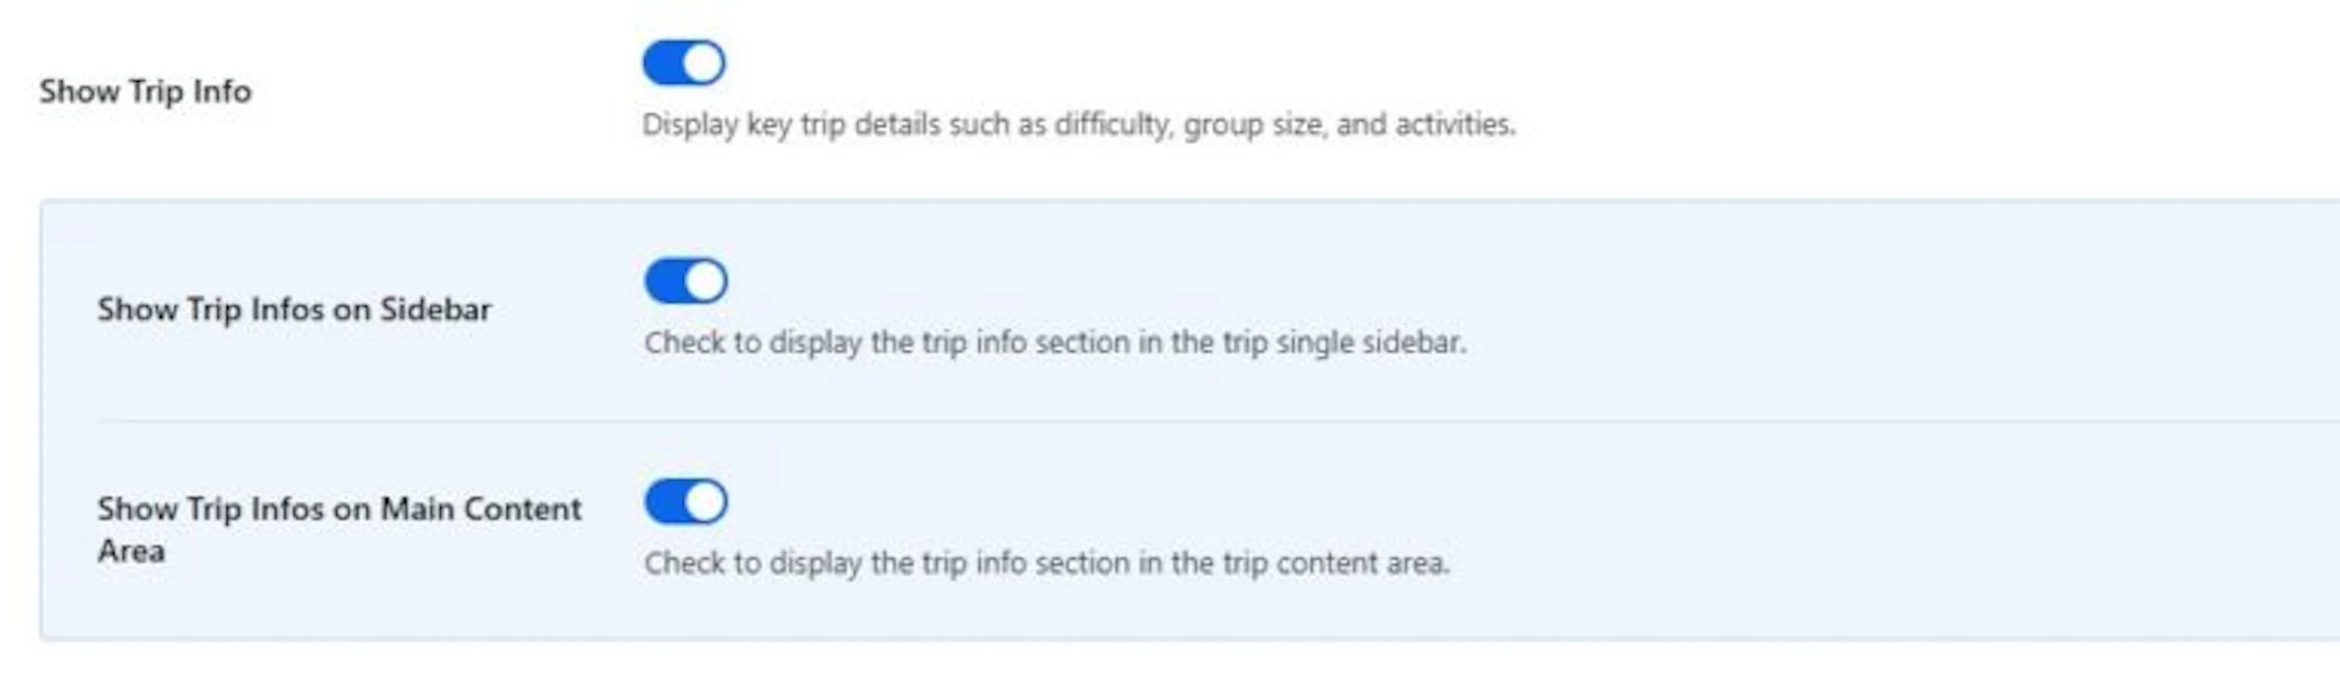Viewport: 2340px width, 694px height.
Task: Click the Show Trip Infos on Sidebar label
Action: [x=294, y=309]
